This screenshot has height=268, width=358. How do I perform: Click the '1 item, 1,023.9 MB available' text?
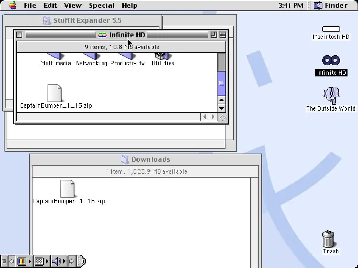coord(146,172)
